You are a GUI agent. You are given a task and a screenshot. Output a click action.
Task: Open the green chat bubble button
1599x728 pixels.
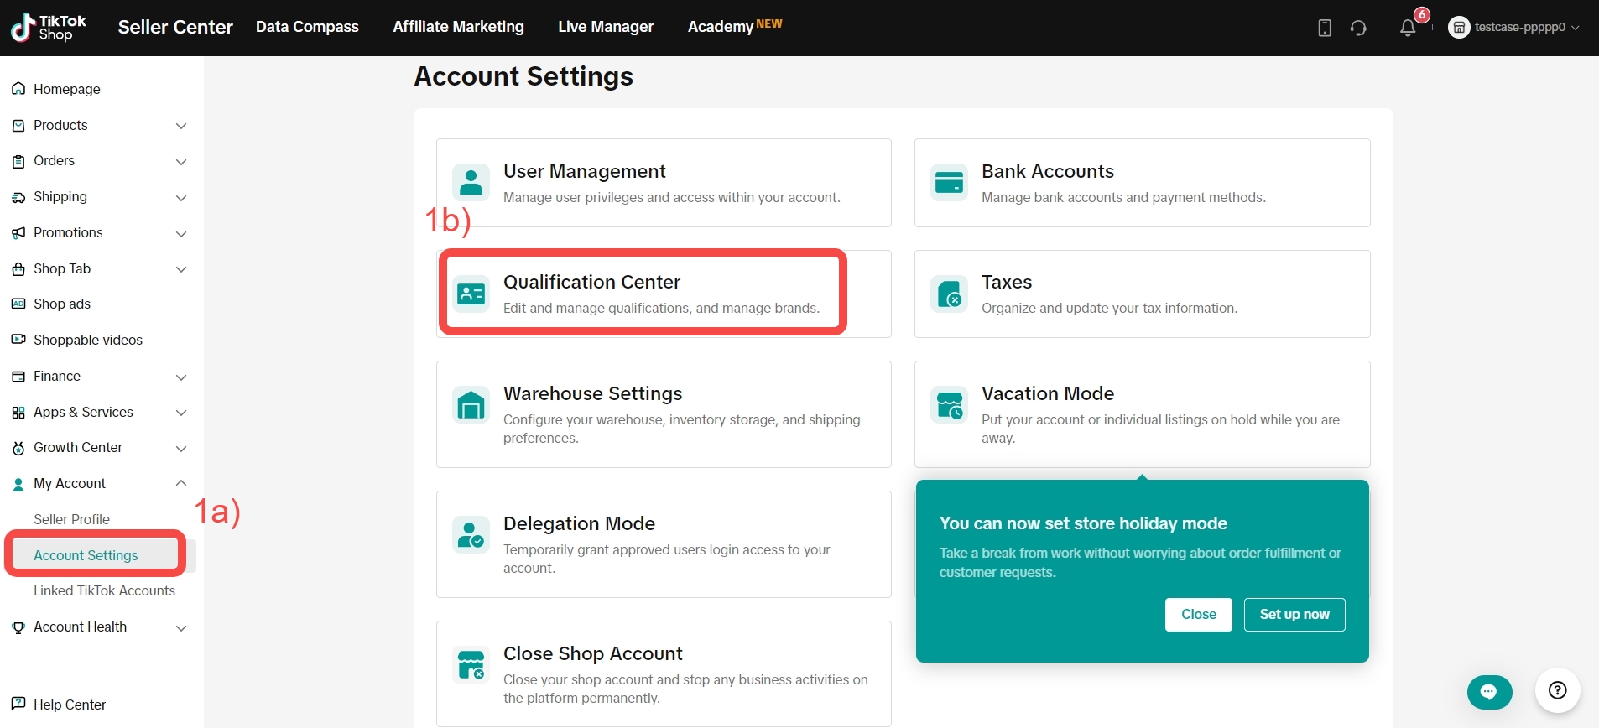(1489, 692)
